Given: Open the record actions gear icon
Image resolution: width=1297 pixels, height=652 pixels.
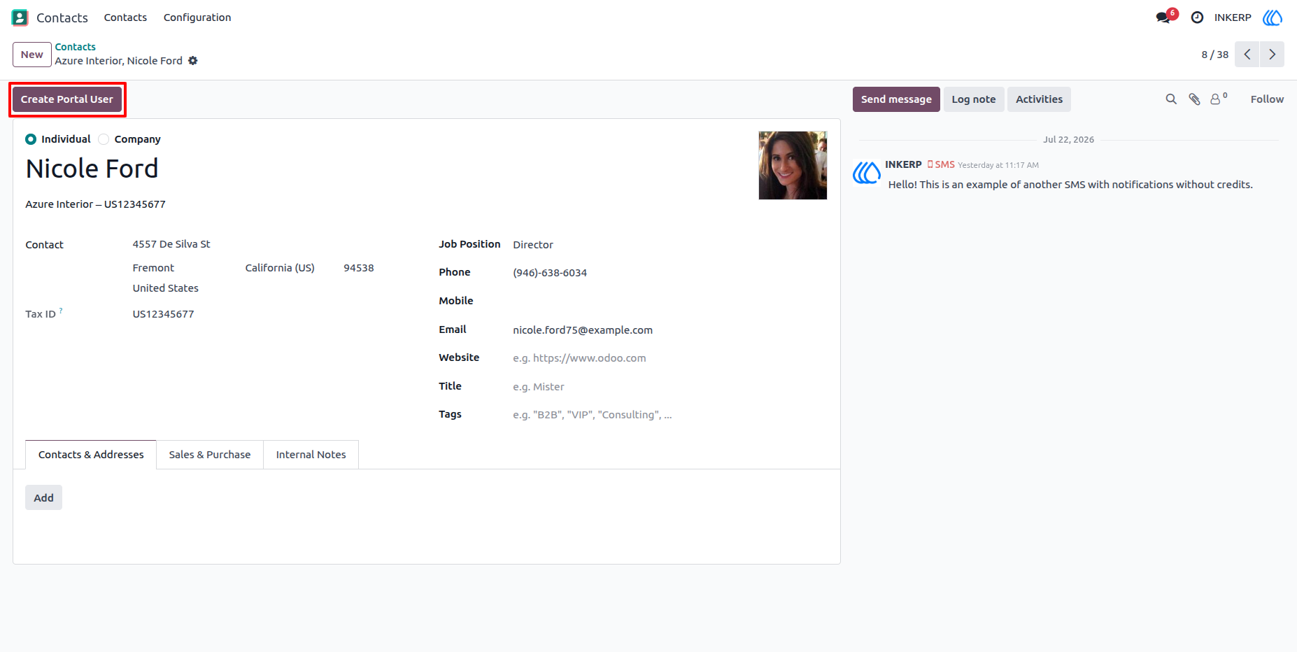Looking at the screenshot, I should pos(193,61).
